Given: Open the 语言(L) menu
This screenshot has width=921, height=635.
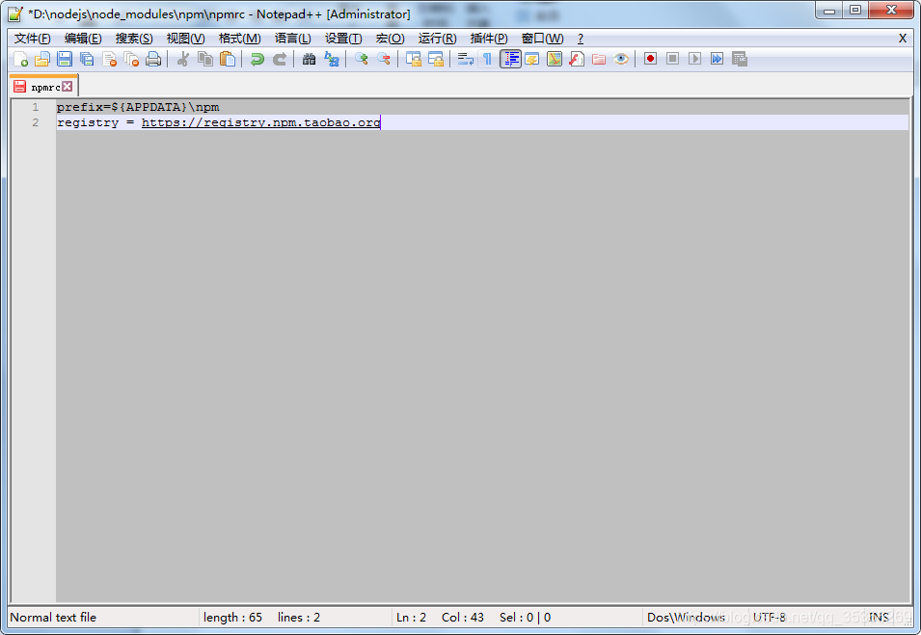Looking at the screenshot, I should [292, 39].
